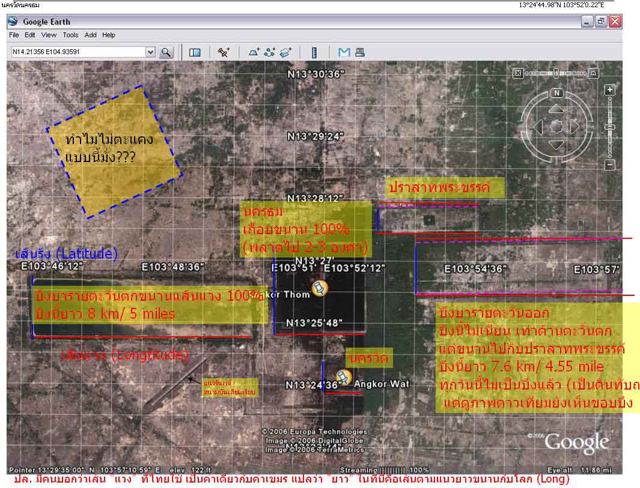Open the File menu

(14, 35)
